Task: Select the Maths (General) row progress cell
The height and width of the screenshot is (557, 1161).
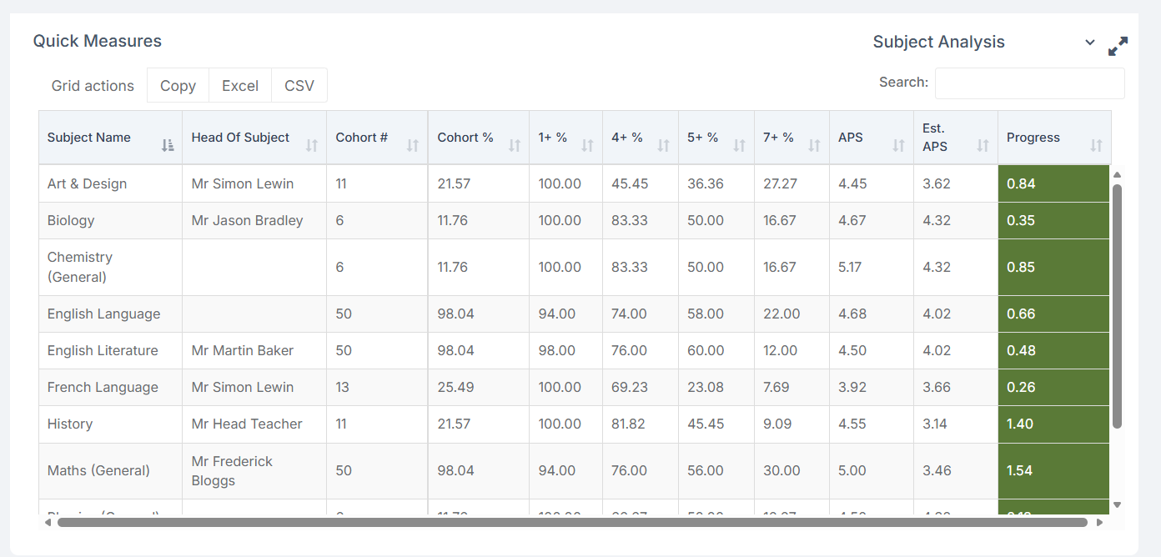Action: coord(1053,470)
